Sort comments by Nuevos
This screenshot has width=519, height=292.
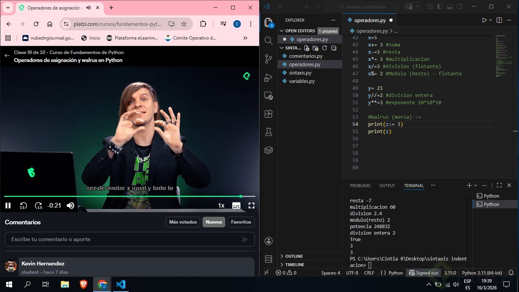point(214,222)
